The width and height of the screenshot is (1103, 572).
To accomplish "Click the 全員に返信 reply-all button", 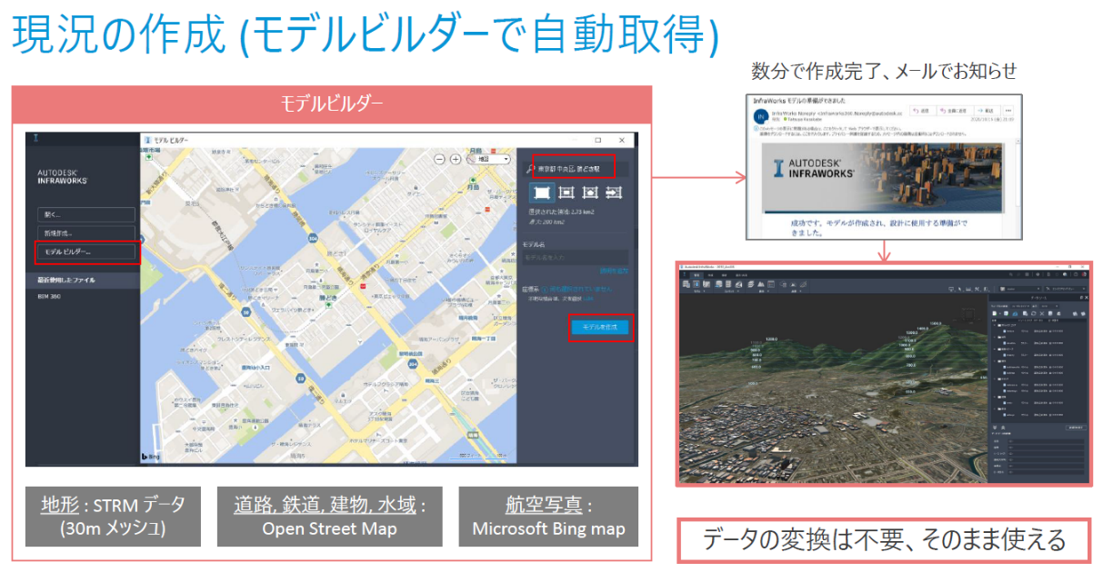I will (x=958, y=111).
